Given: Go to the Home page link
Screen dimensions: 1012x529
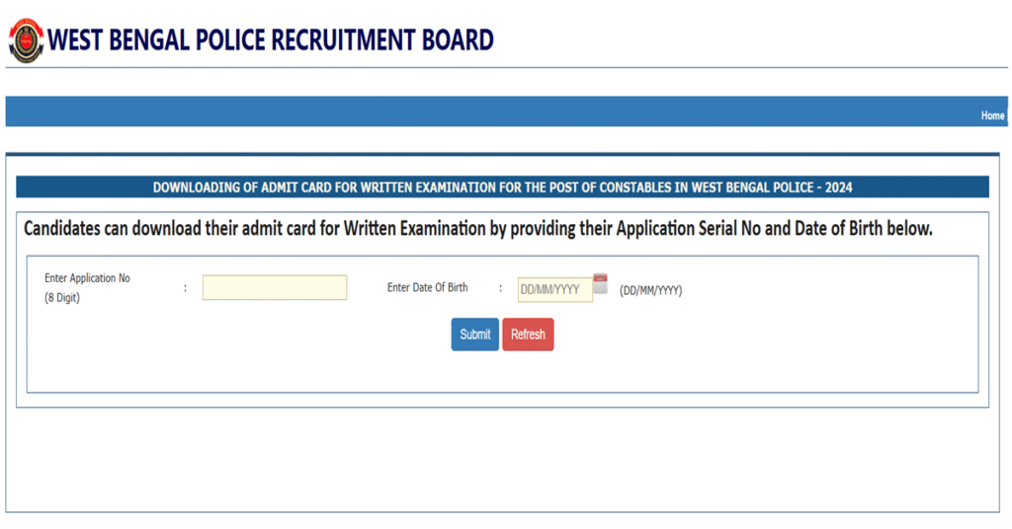Looking at the screenshot, I should coord(992,115).
